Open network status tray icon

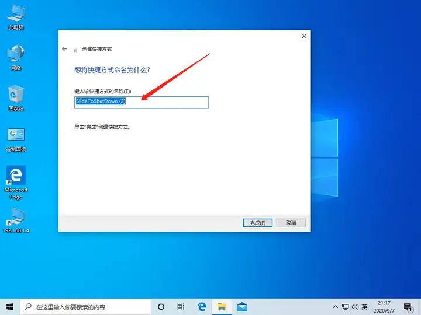(x=346, y=307)
